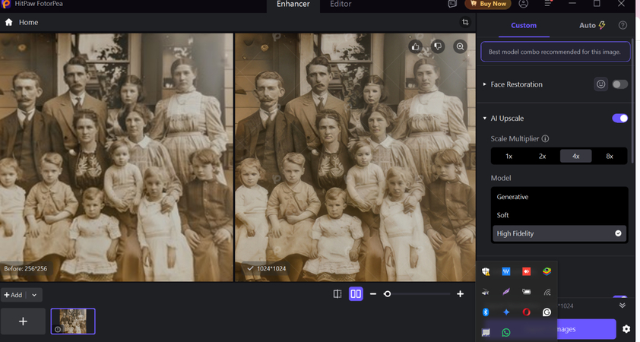Open the help question mark icon

pyautogui.click(x=623, y=25)
